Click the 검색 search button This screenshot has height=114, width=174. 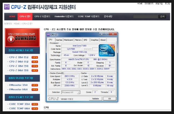click(x=162, y=17)
